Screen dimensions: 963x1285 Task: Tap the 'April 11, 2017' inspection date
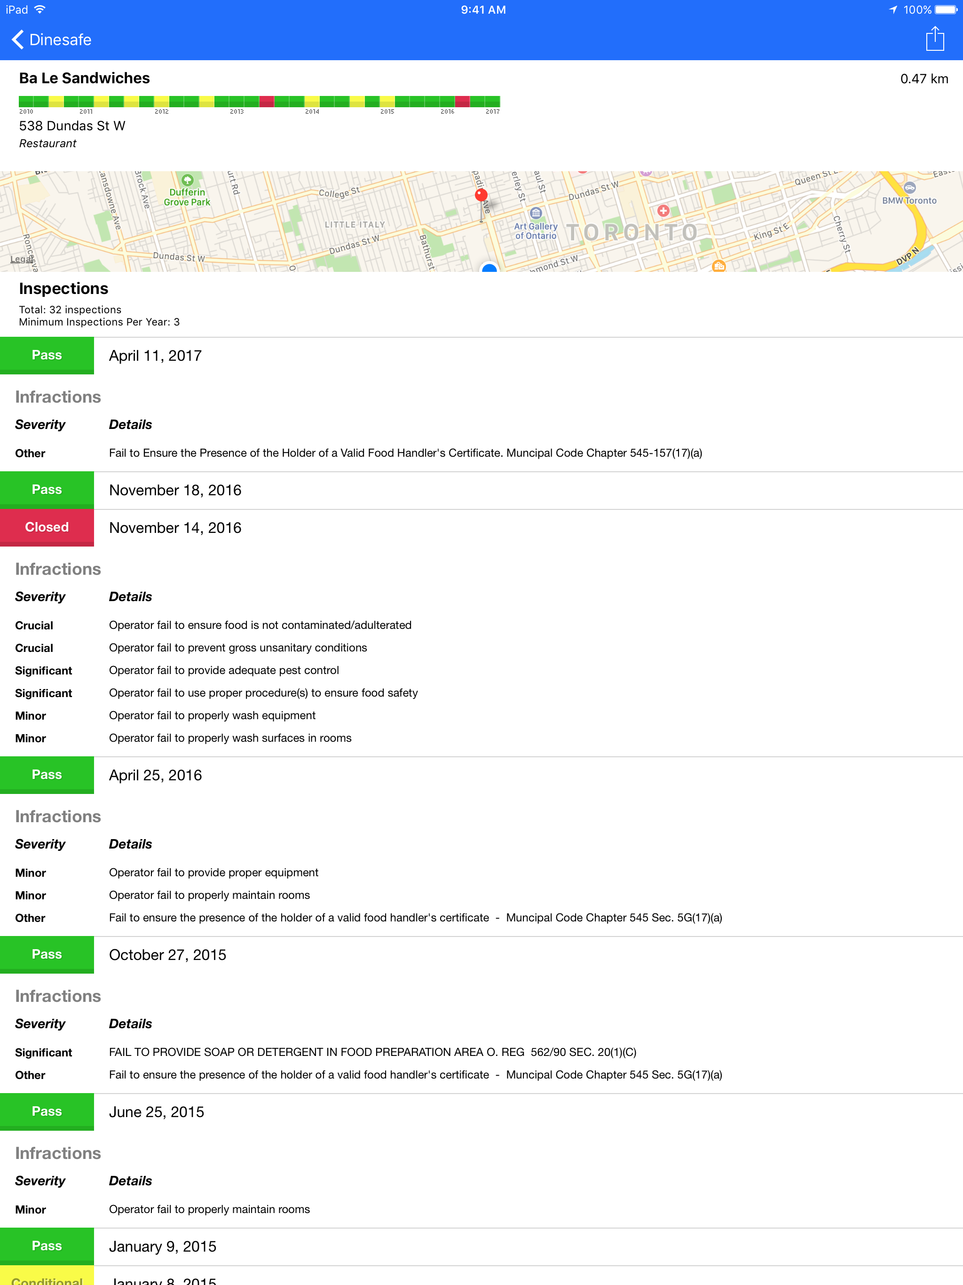(155, 356)
